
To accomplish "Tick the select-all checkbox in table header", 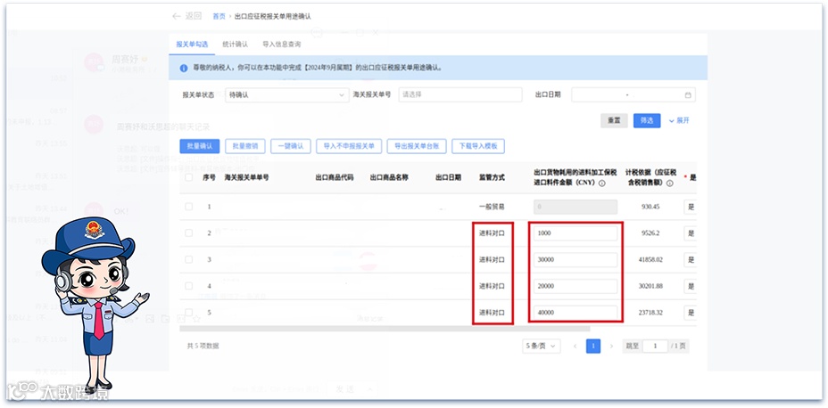I will tap(188, 177).
